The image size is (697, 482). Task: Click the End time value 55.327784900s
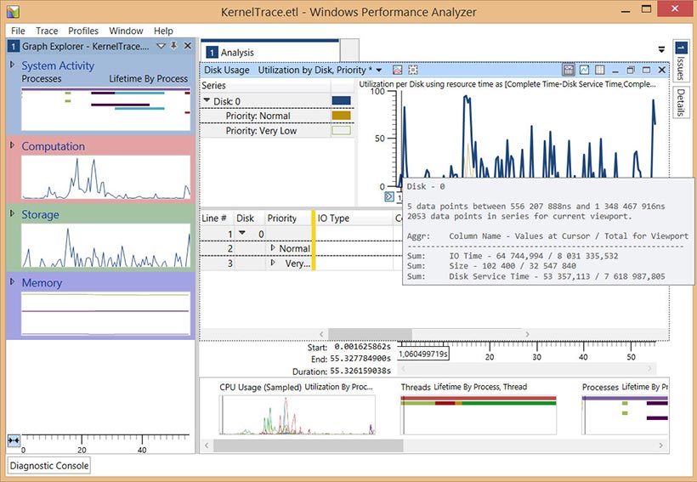tap(360, 359)
